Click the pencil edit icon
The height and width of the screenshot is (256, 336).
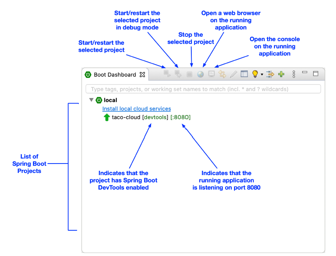point(233,74)
